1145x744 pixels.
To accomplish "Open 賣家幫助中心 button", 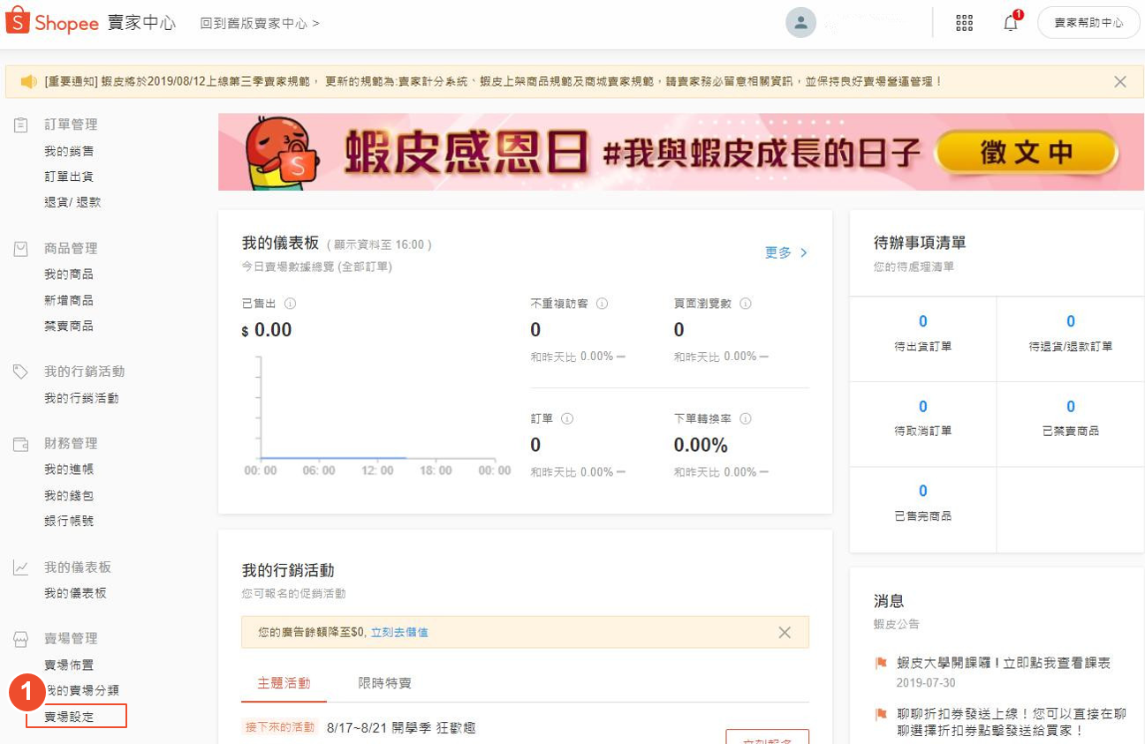I will pos(1088,23).
